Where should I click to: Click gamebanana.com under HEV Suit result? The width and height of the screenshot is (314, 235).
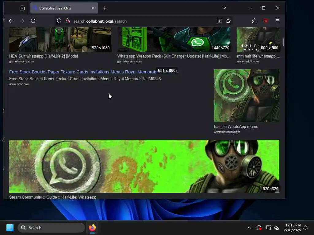tap(21, 62)
